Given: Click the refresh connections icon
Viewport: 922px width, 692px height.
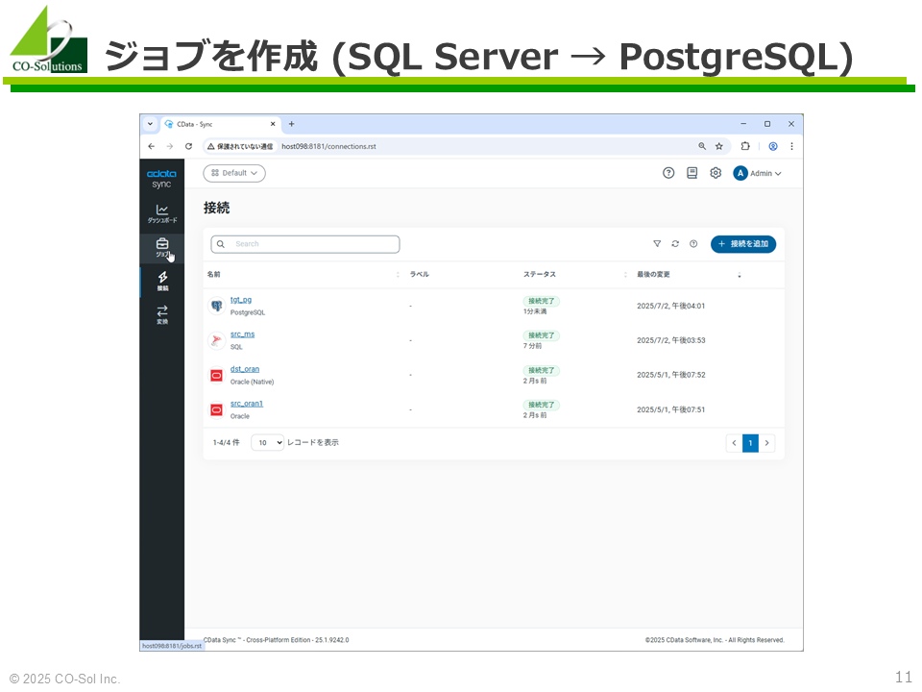Looking at the screenshot, I should pos(675,243).
